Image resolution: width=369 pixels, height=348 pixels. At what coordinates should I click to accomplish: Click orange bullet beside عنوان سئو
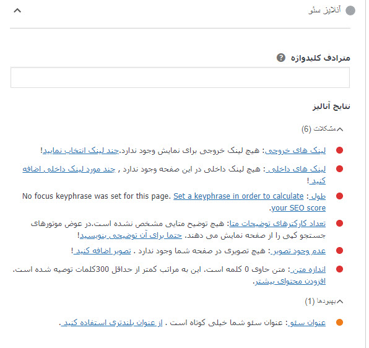point(339,323)
